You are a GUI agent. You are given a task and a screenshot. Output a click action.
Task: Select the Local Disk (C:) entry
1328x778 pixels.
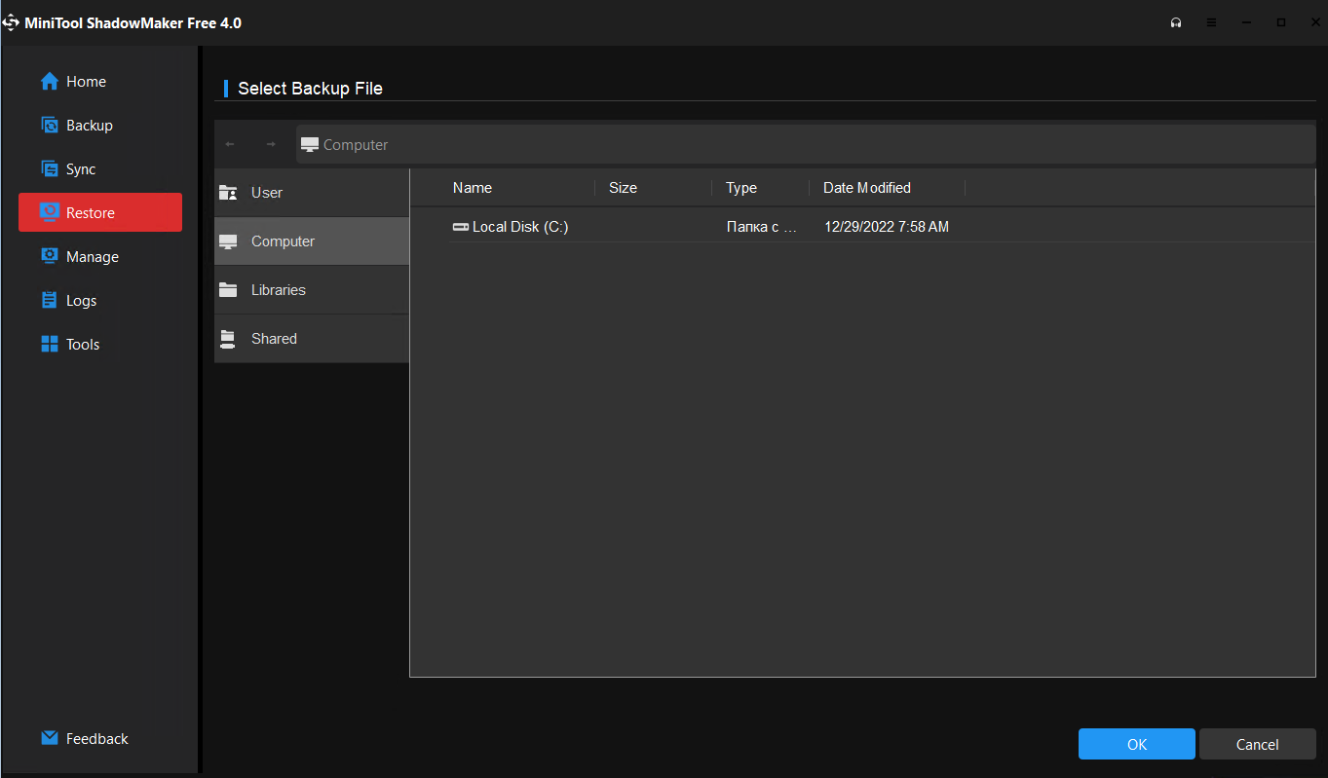pos(519,227)
